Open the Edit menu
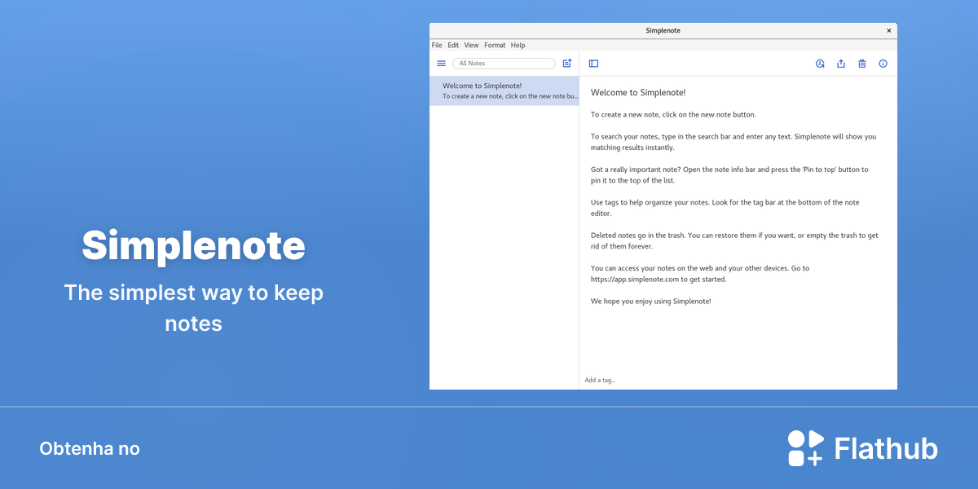 (x=453, y=46)
